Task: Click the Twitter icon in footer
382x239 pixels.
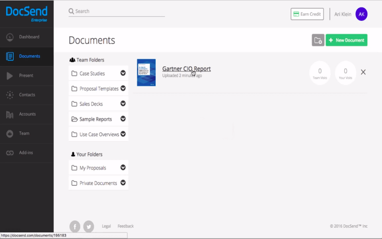Action: (x=89, y=226)
